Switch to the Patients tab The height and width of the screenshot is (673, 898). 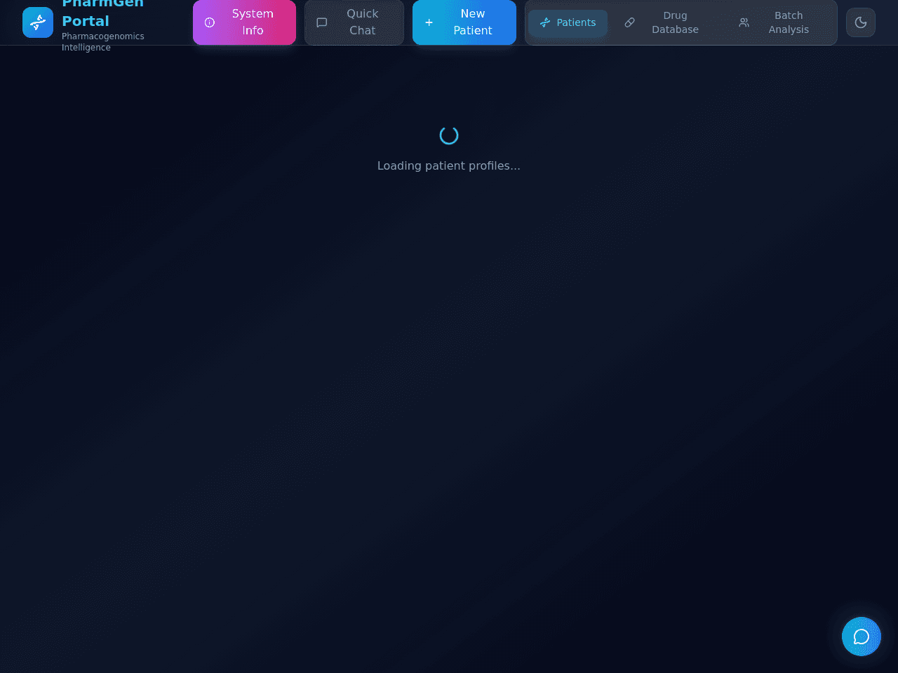click(568, 22)
